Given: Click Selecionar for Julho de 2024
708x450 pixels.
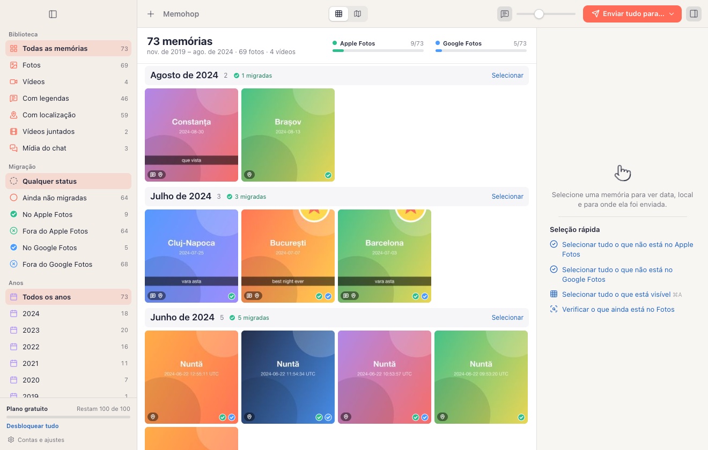Looking at the screenshot, I should tap(507, 197).
